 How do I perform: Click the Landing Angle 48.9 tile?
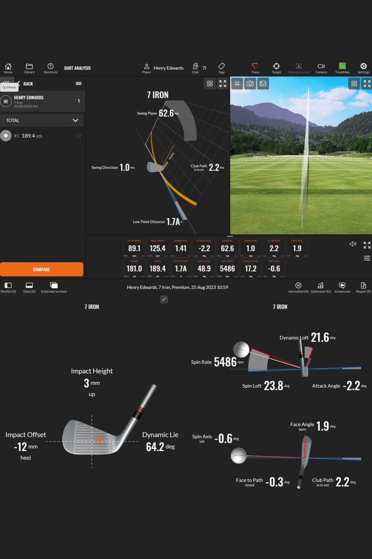pyautogui.click(x=204, y=268)
